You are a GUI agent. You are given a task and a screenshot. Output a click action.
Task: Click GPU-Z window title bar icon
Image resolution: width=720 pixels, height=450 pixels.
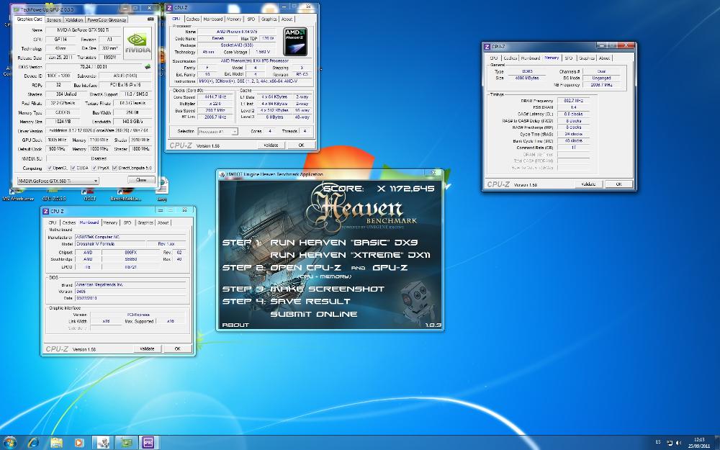click(17, 9)
